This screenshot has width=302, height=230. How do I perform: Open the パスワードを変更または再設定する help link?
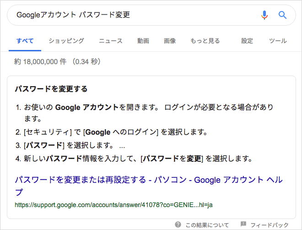pyautogui.click(x=149, y=186)
